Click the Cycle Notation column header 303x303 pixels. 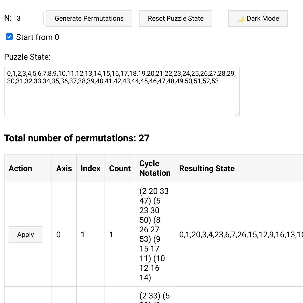155,168
